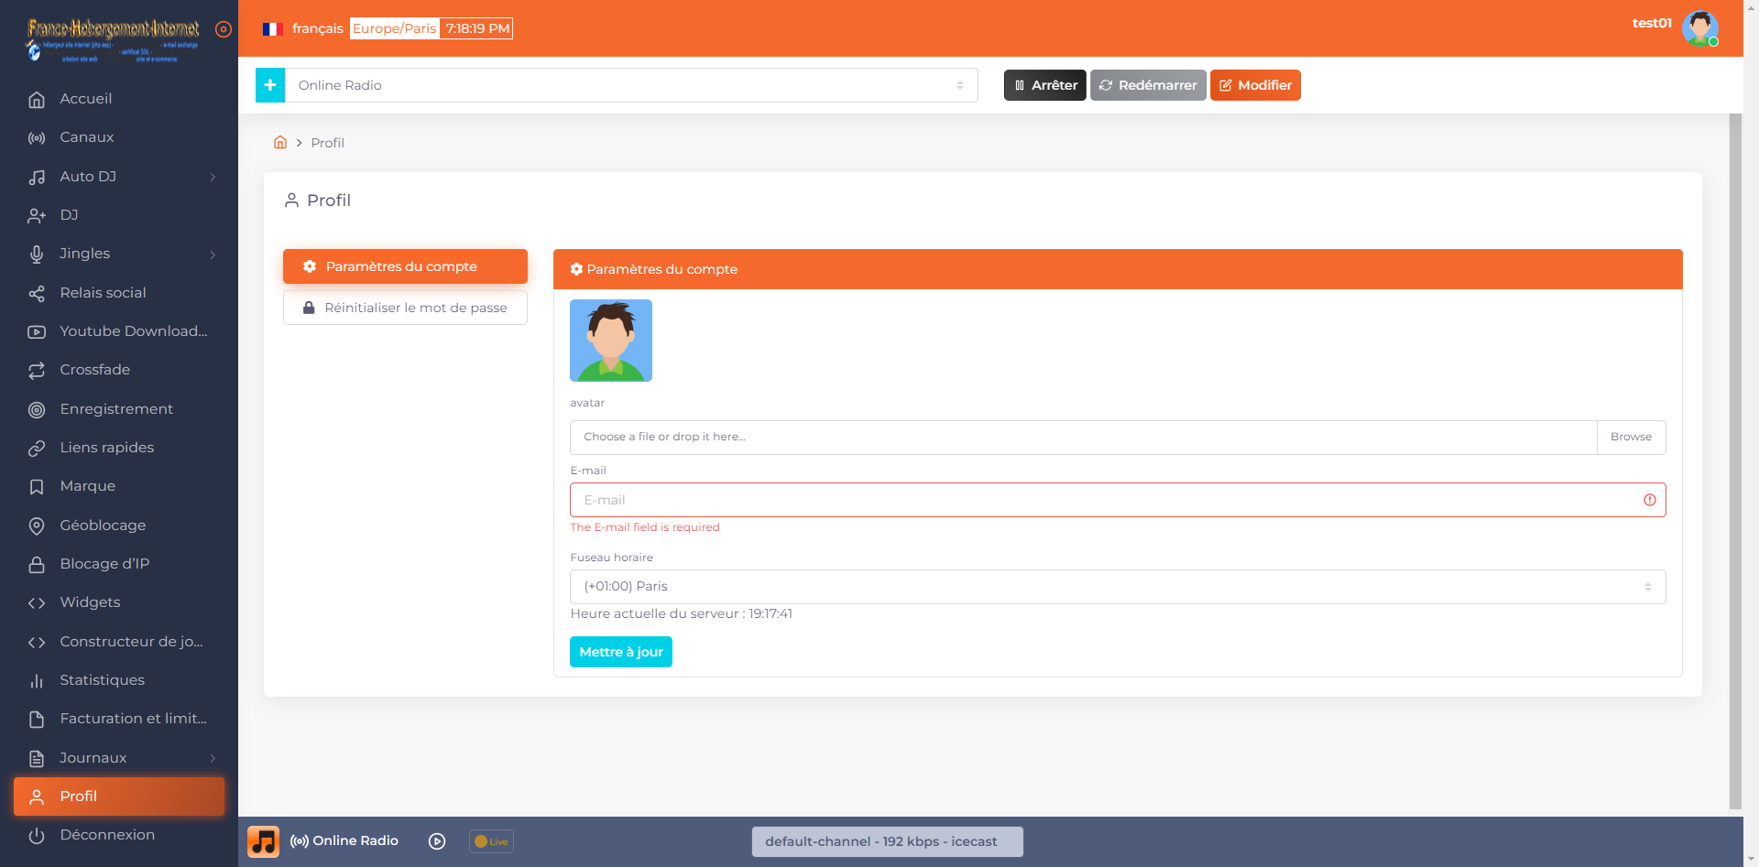Screen dimensions: 1759x867
Task: Click the Mettre à jour button
Action: pyautogui.click(x=620, y=652)
